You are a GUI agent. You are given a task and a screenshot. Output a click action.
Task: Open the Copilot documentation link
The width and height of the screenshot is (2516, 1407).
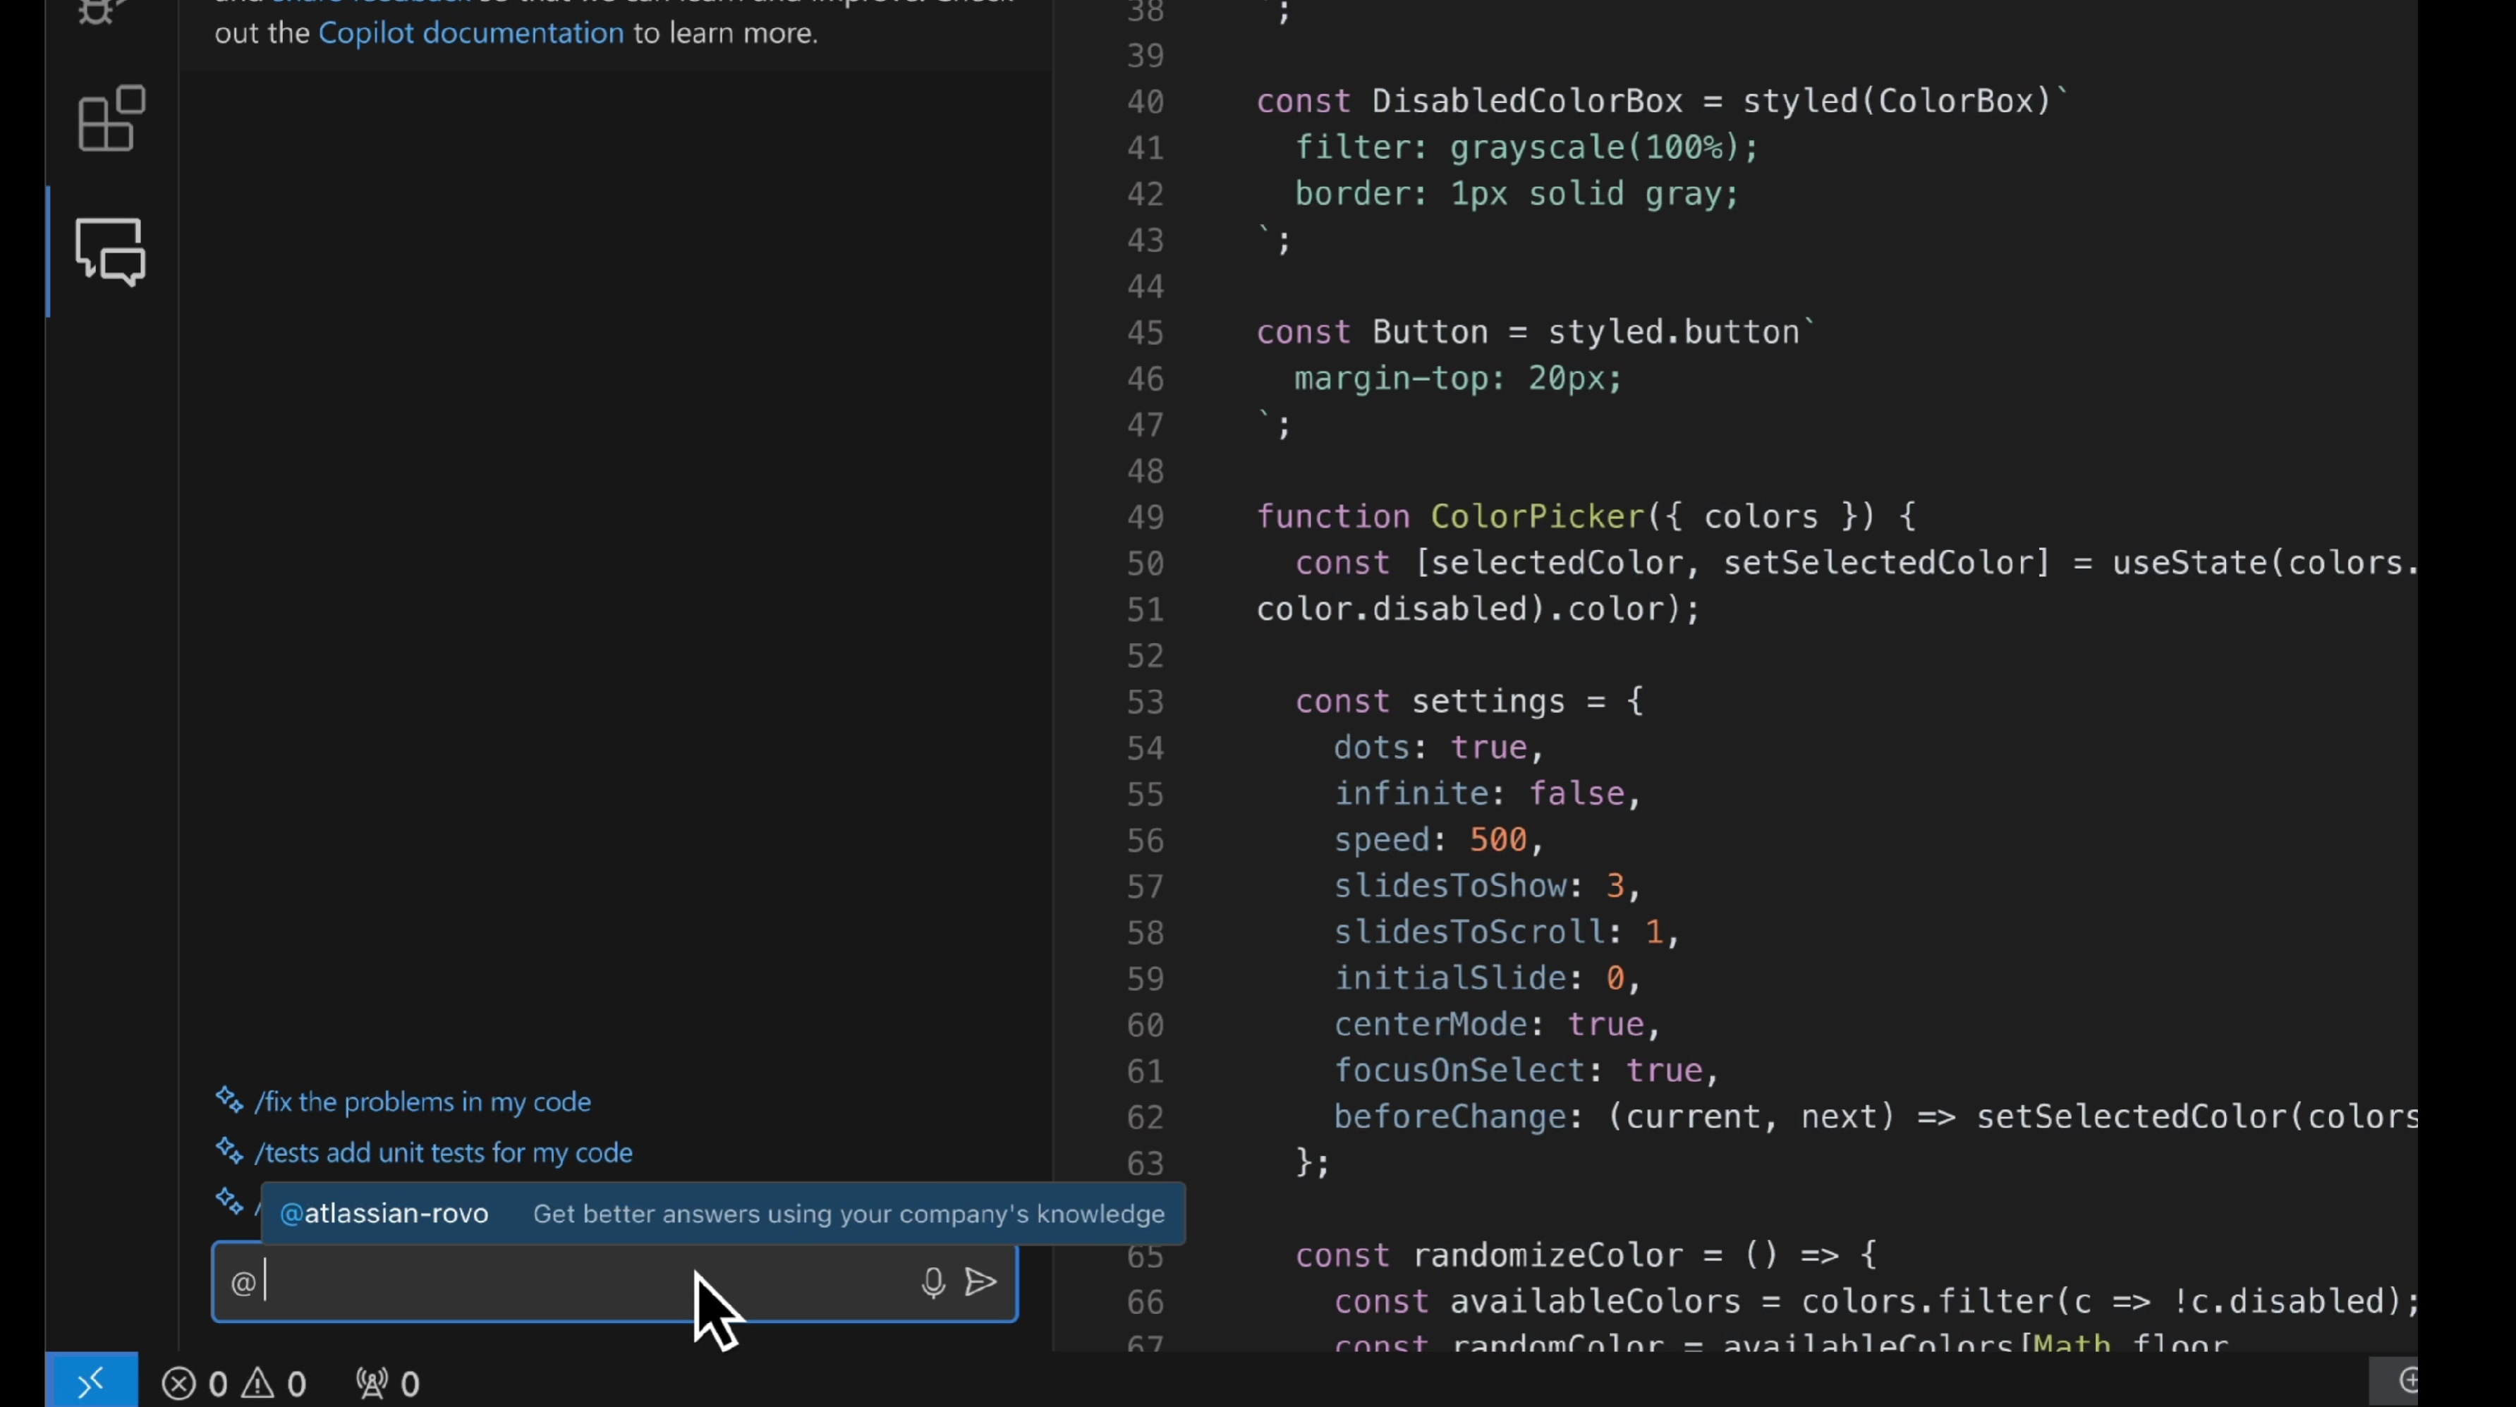[470, 33]
